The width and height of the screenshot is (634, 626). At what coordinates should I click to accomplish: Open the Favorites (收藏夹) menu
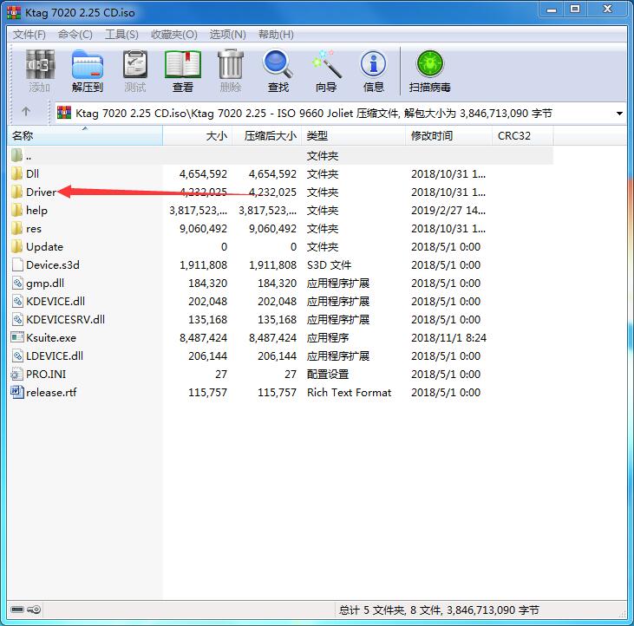tap(174, 35)
